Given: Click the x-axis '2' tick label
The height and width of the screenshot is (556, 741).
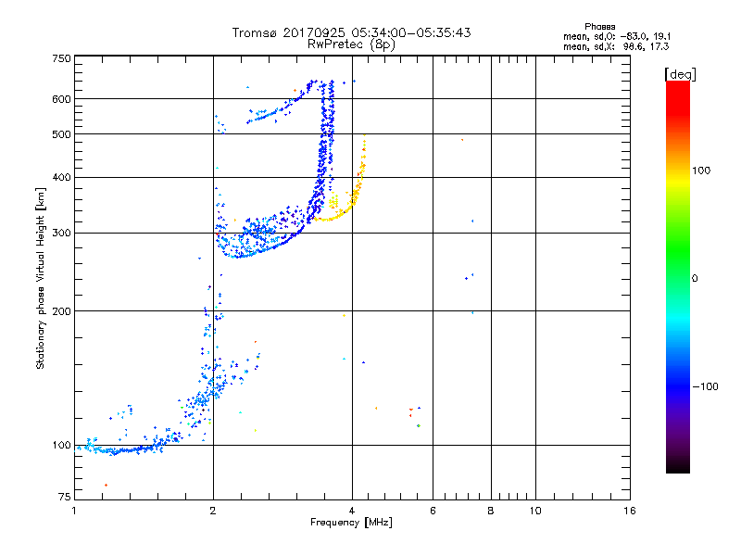Looking at the screenshot, I should 213,511.
